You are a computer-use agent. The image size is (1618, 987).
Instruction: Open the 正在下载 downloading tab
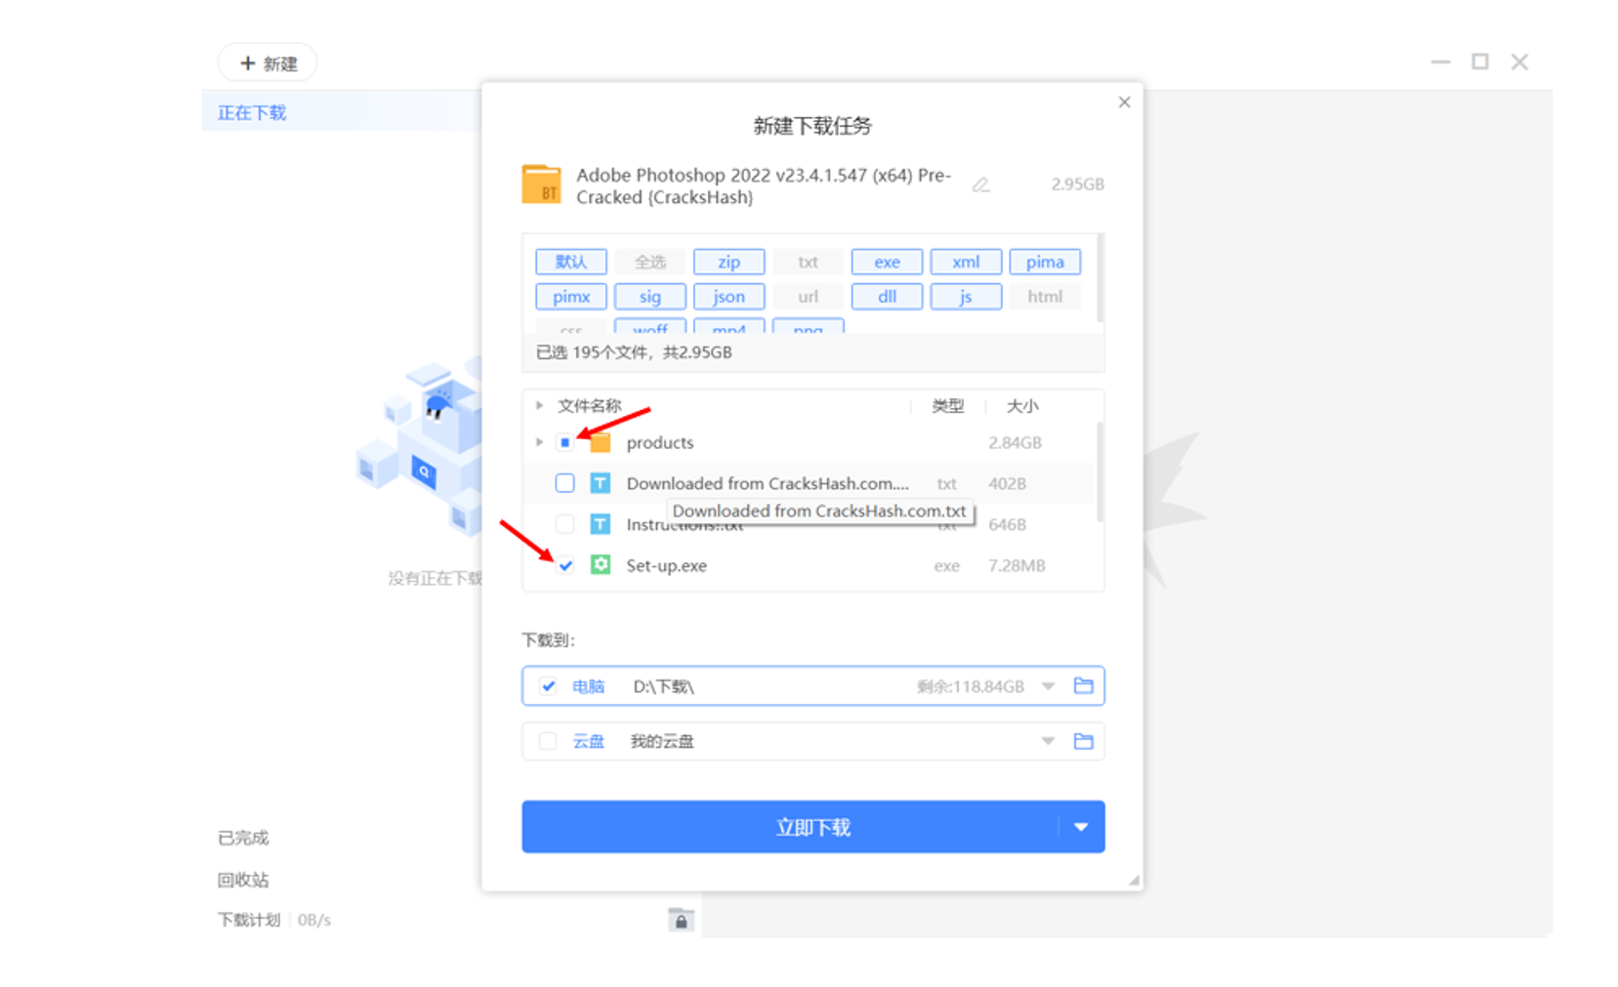(x=252, y=113)
